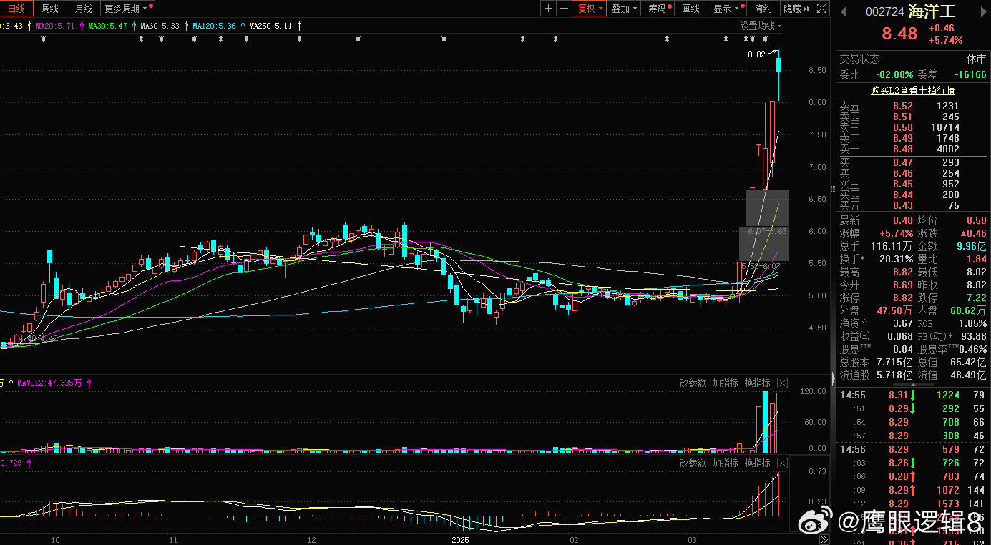991x545 pixels.
Task: Click double-arrow icon at chart bottom right
Action: pyautogui.click(x=824, y=539)
